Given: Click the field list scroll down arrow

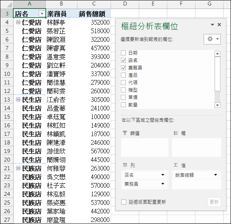Looking at the screenshot, I should pos(217,105).
